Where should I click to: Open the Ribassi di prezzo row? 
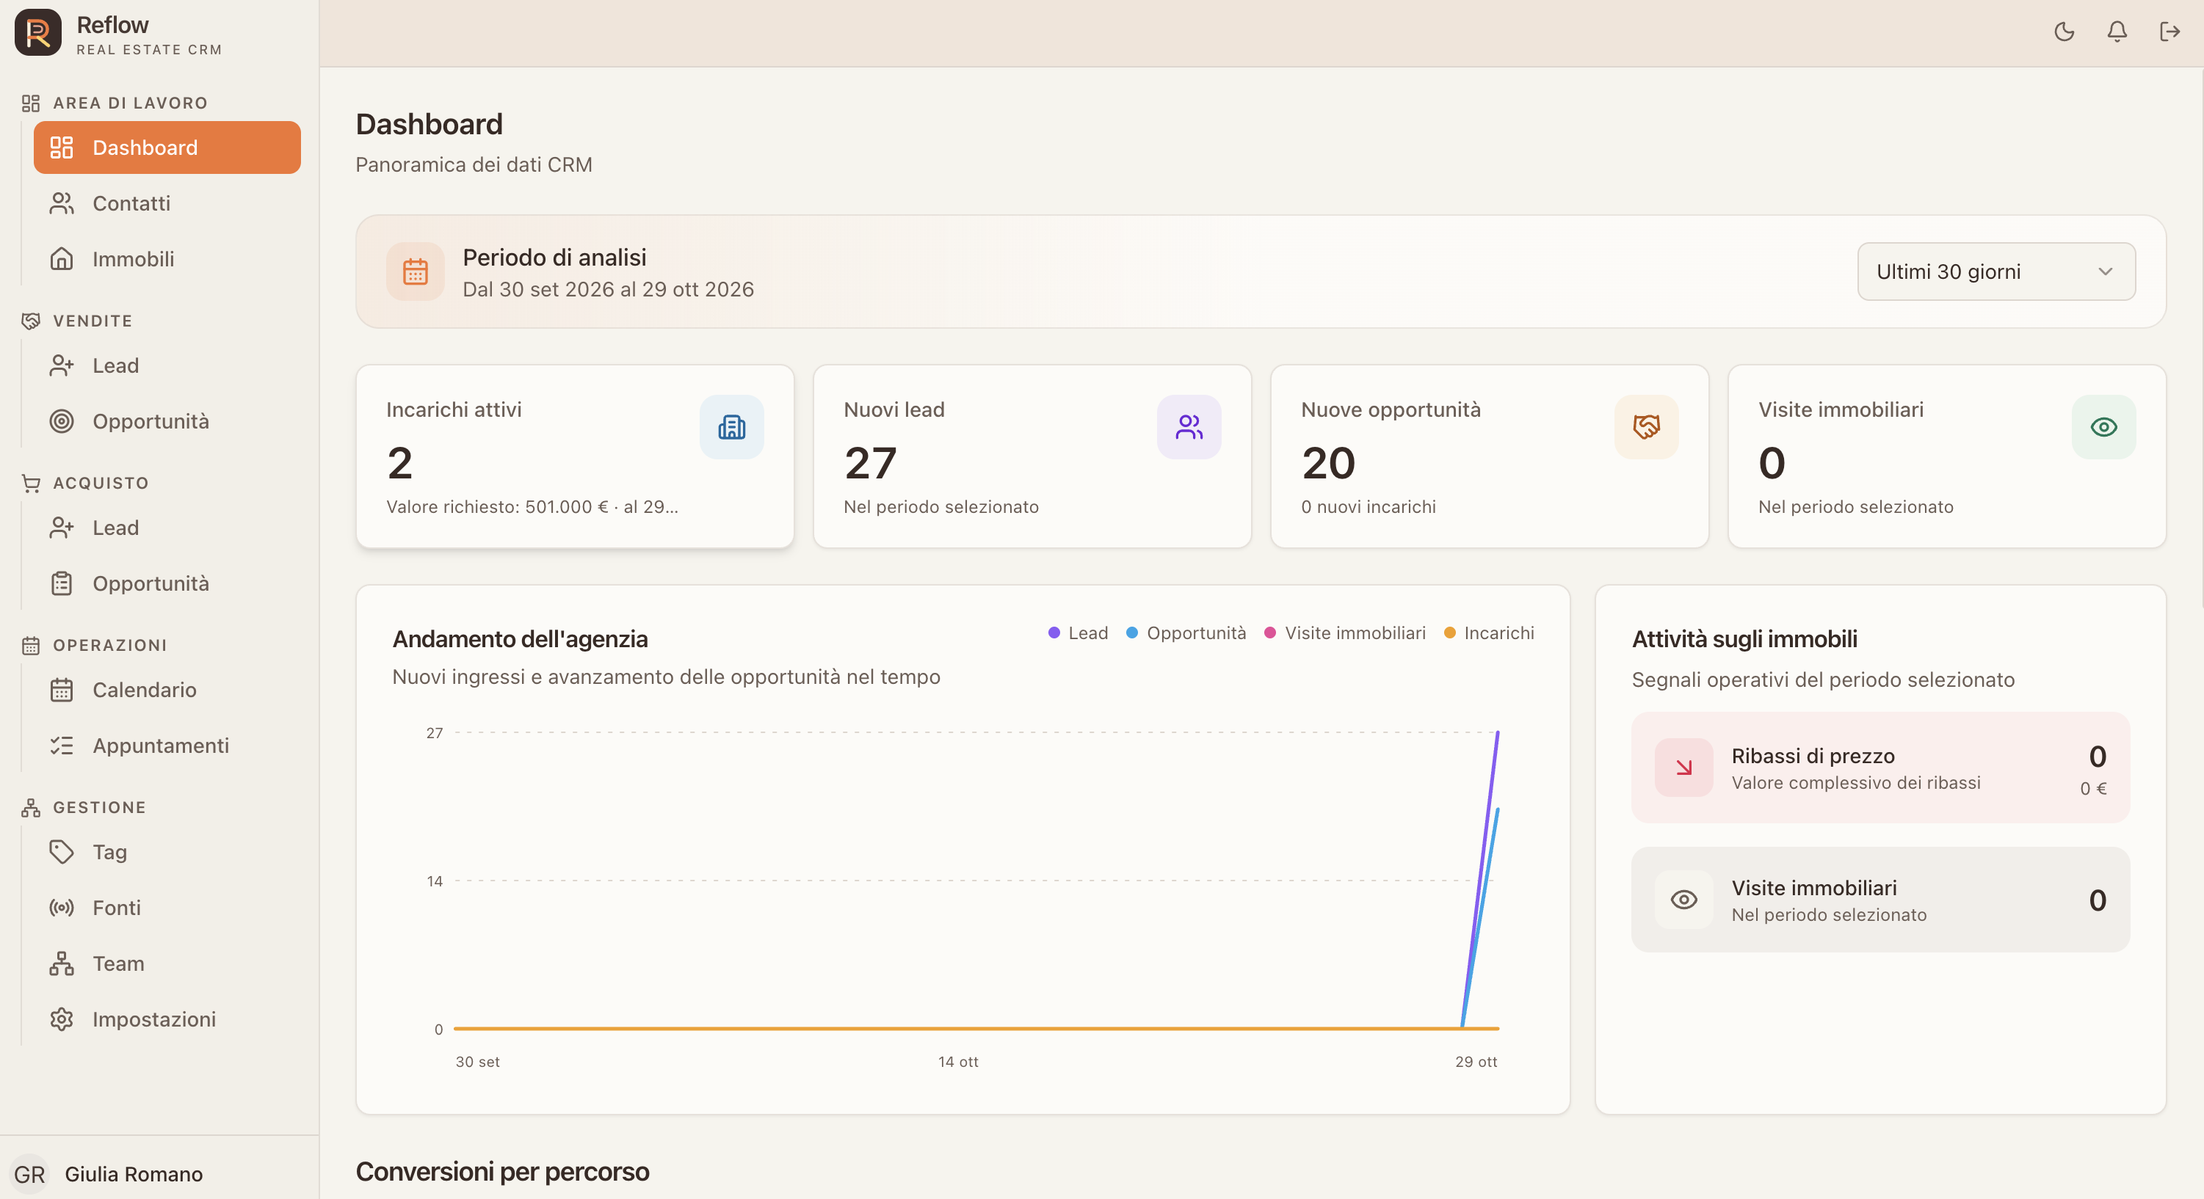[x=1880, y=767]
